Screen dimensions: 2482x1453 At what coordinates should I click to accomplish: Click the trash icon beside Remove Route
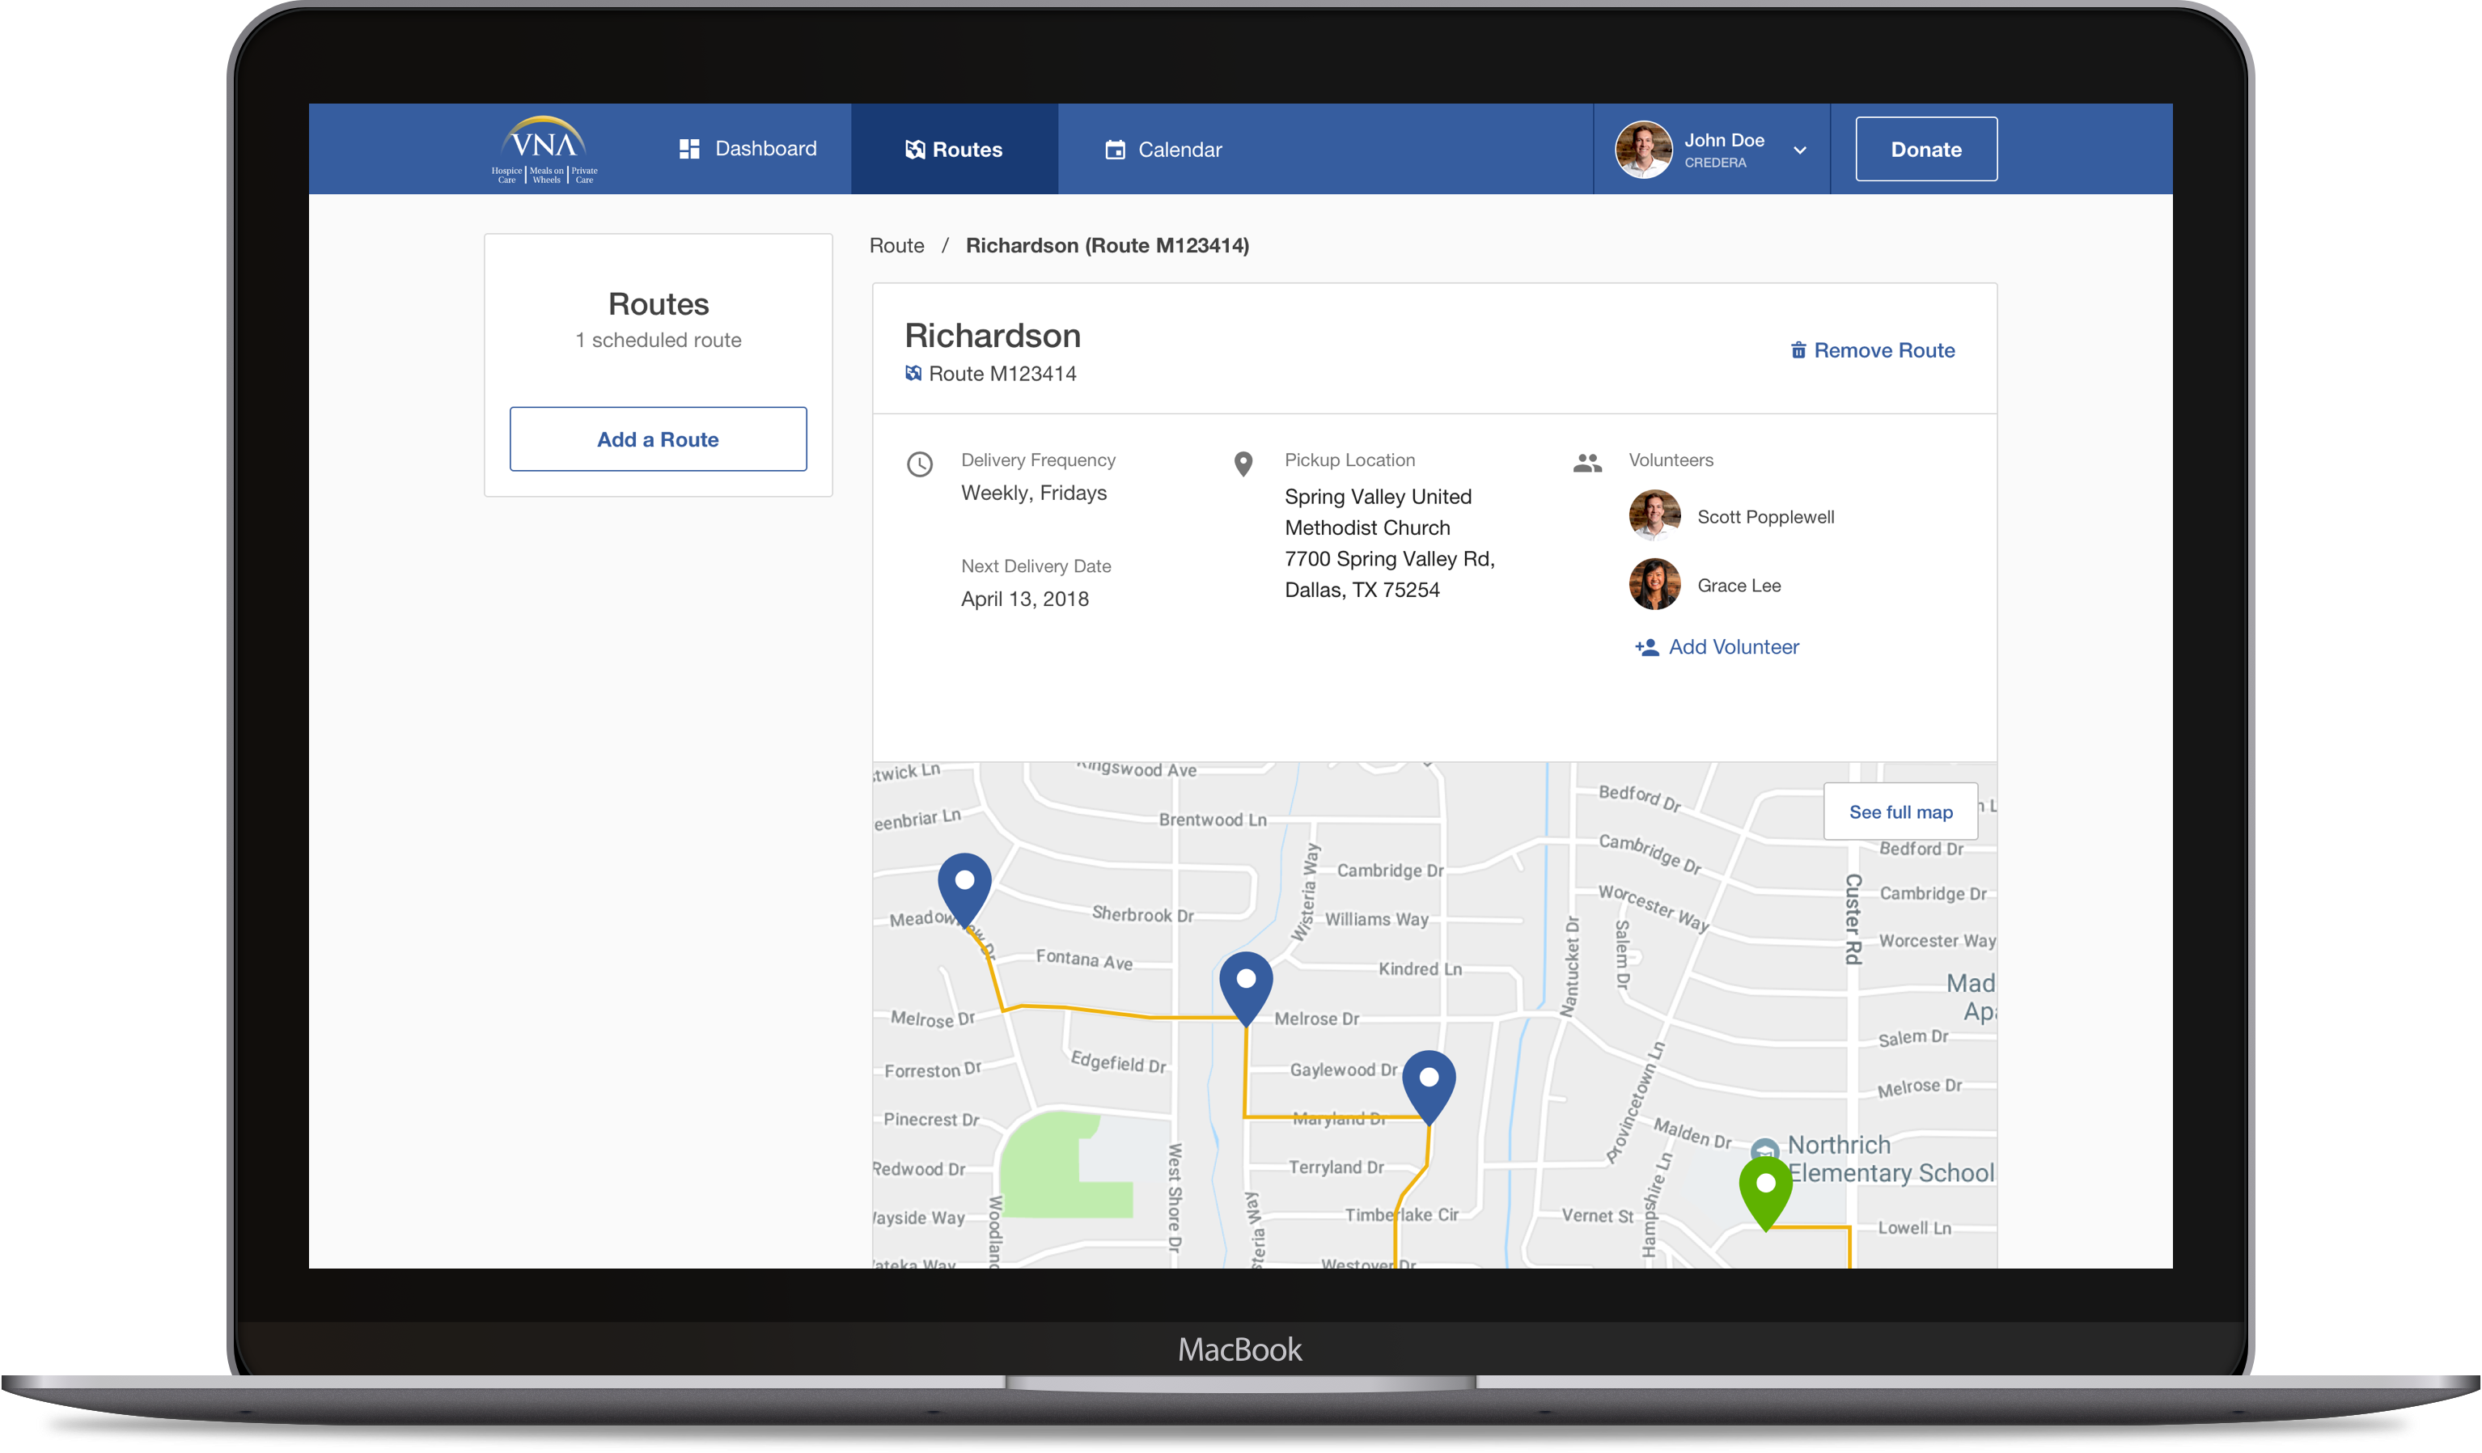click(x=1798, y=349)
